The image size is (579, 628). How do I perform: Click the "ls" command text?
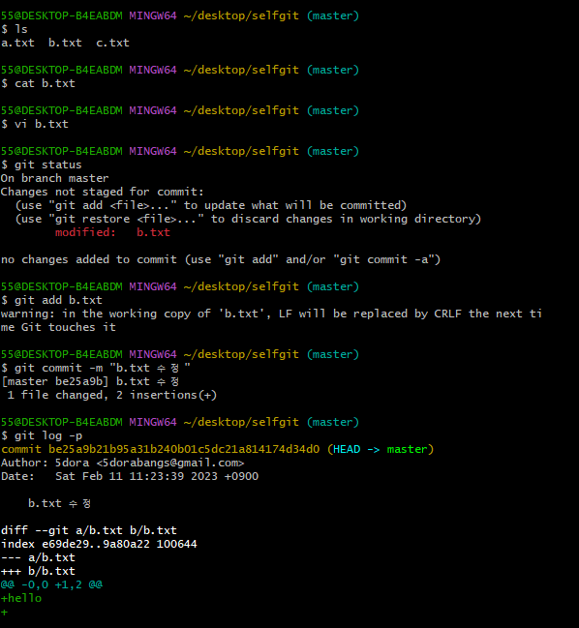(x=21, y=29)
